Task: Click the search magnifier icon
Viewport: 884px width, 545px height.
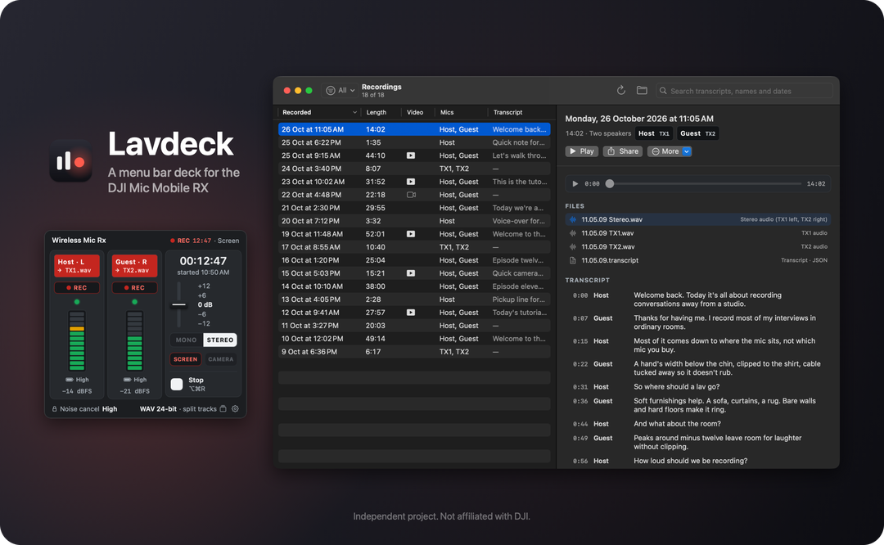Action: (x=663, y=91)
